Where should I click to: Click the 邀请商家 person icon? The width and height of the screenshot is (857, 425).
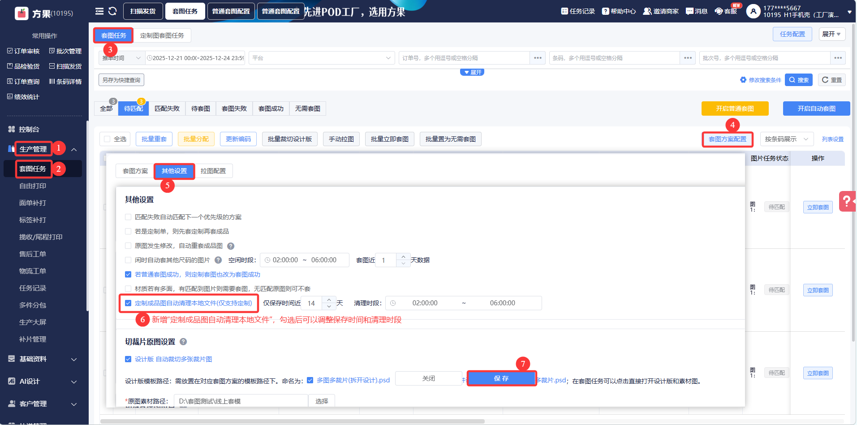coord(647,11)
